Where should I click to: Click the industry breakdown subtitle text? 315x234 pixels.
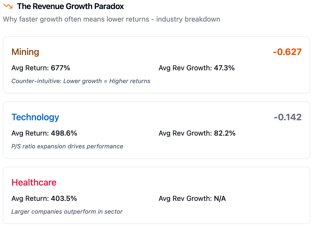click(111, 19)
